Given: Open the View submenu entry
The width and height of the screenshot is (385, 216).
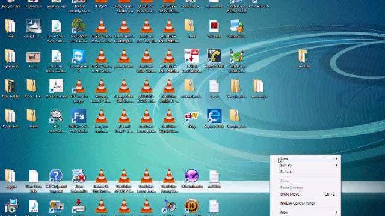Looking at the screenshot, I should pos(306,158).
